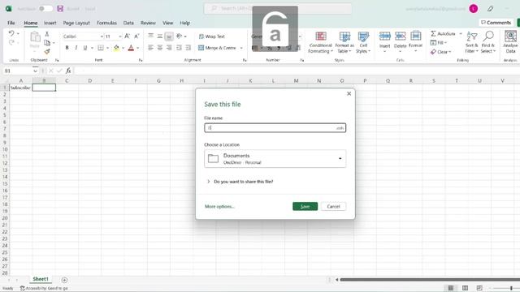Click the Undo icon
The height and width of the screenshot is (292, 520).
pyautogui.click(x=11, y=33)
